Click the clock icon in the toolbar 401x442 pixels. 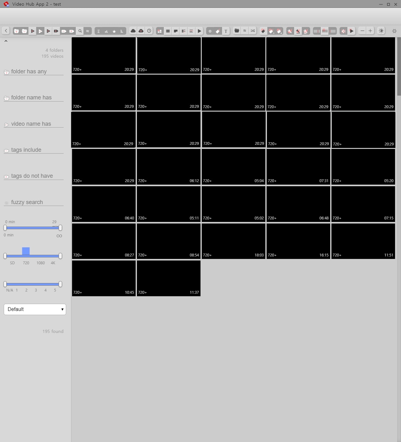click(149, 31)
